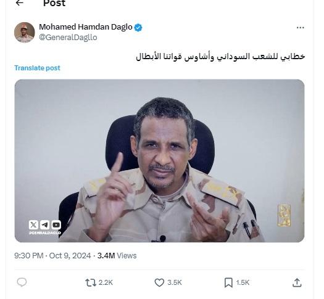
Task: Click Translate post
Action: [37, 68]
